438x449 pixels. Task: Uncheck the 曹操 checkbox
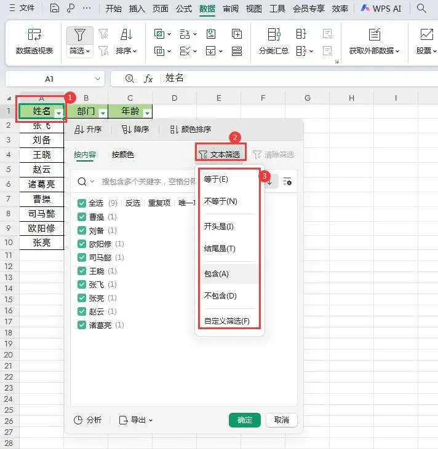click(82, 217)
